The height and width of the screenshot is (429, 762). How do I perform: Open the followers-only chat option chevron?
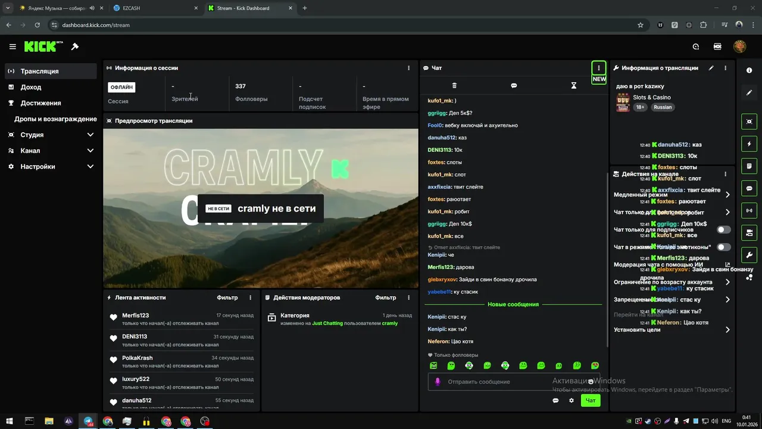click(727, 212)
